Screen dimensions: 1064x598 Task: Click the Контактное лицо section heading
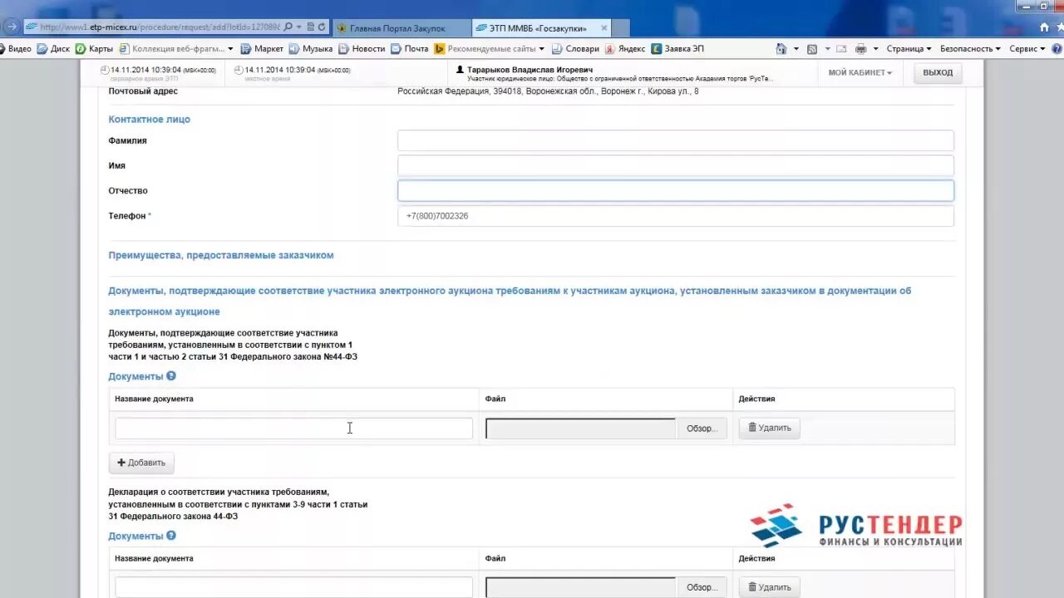click(x=150, y=120)
